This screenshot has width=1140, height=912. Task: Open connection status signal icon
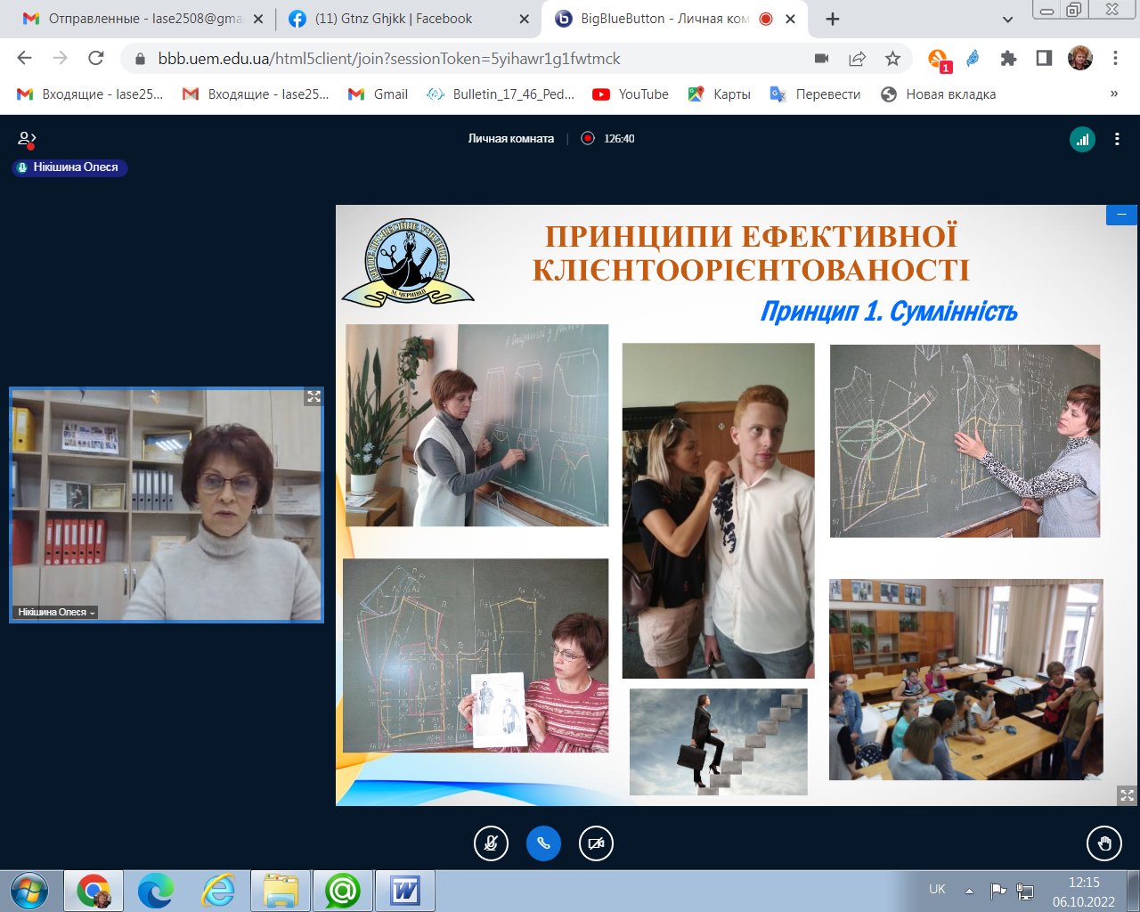tap(1082, 139)
